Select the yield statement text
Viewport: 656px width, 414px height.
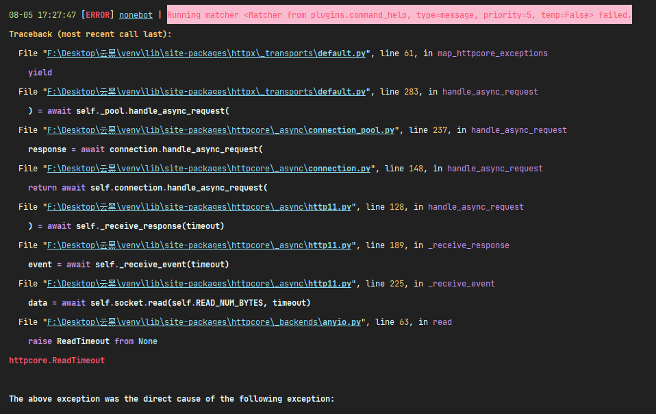click(x=40, y=72)
